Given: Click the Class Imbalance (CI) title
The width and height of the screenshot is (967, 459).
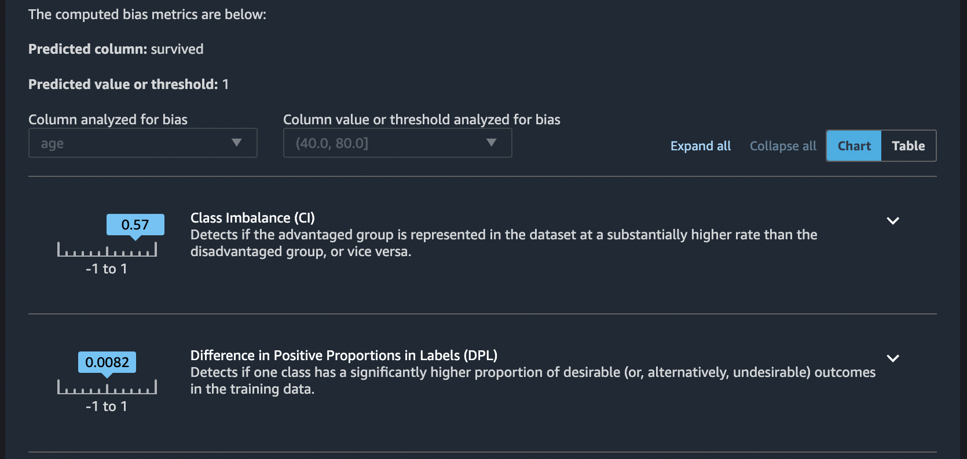Looking at the screenshot, I should [x=252, y=217].
